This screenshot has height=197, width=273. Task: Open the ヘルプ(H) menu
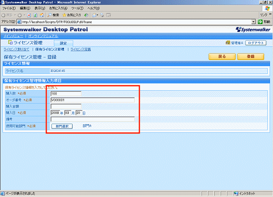94,8
